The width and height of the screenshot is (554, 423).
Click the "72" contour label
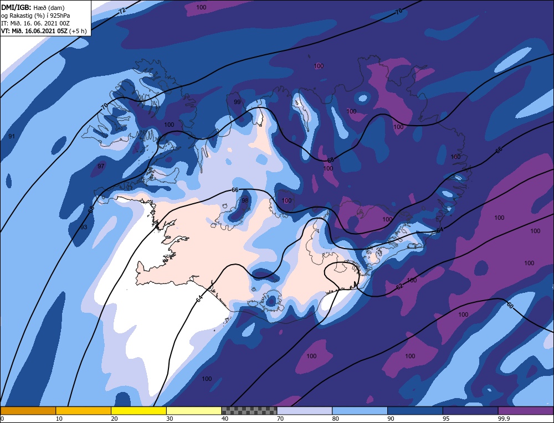tap(122, 11)
